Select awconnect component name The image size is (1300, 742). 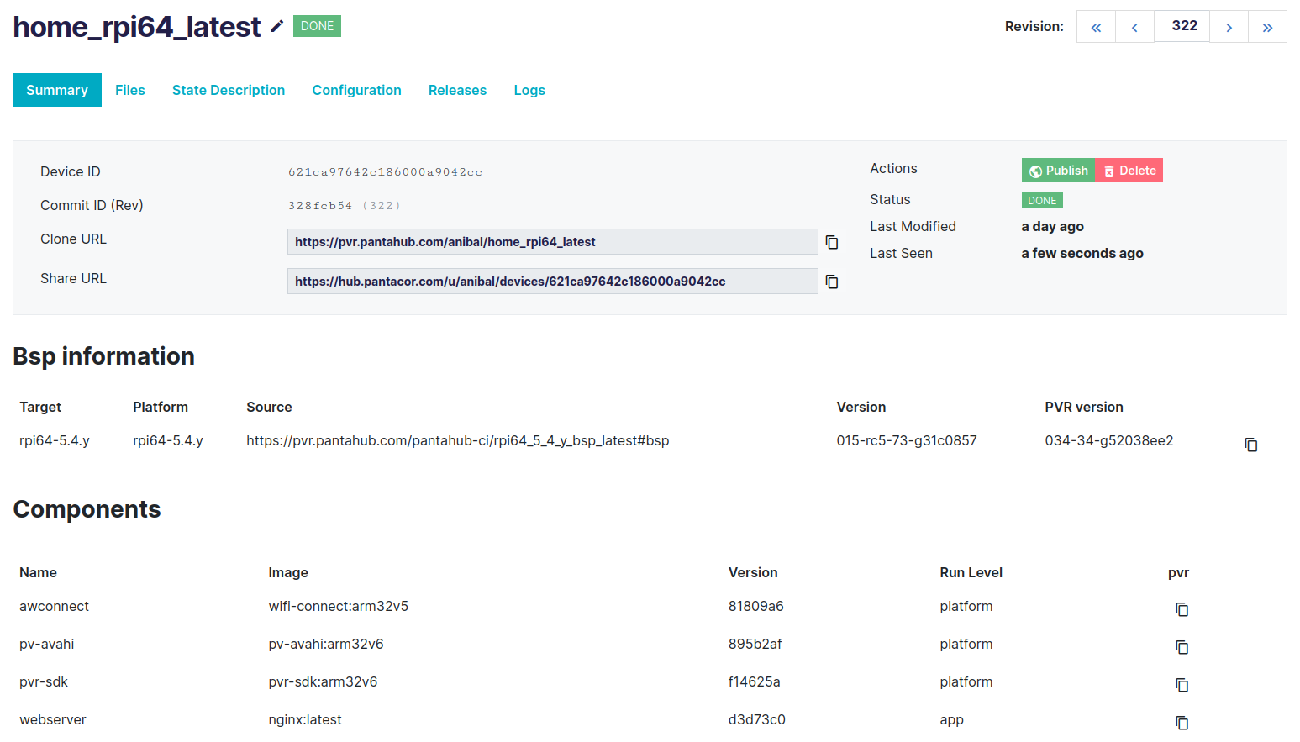click(x=54, y=606)
